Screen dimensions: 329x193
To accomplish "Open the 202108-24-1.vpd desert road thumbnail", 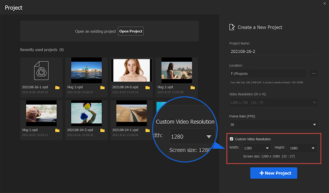I will 131,113.
